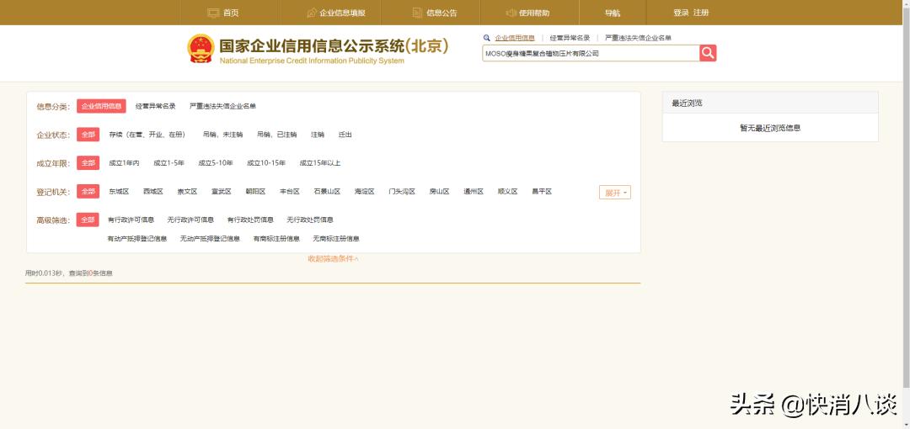Viewport: 910px width, 429px height.
Task: Filter by 吊销，已注销 status
Action: pyautogui.click(x=277, y=135)
